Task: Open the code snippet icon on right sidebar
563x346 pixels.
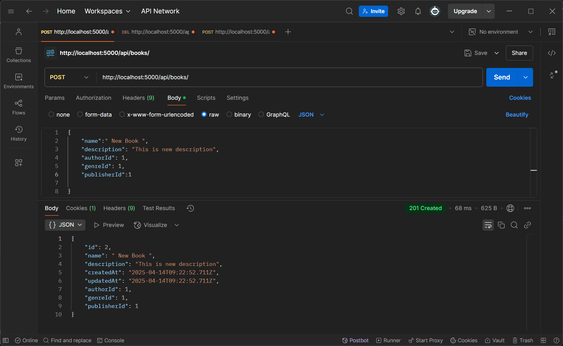Action: pos(552,53)
